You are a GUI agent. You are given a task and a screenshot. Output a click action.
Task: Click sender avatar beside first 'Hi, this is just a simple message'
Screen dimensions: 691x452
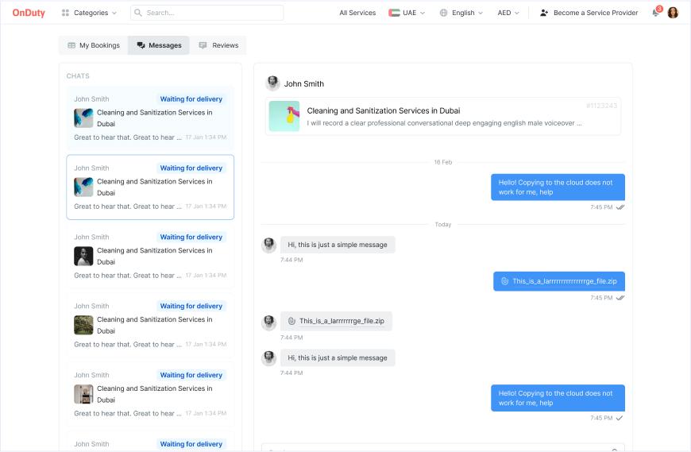coord(268,245)
